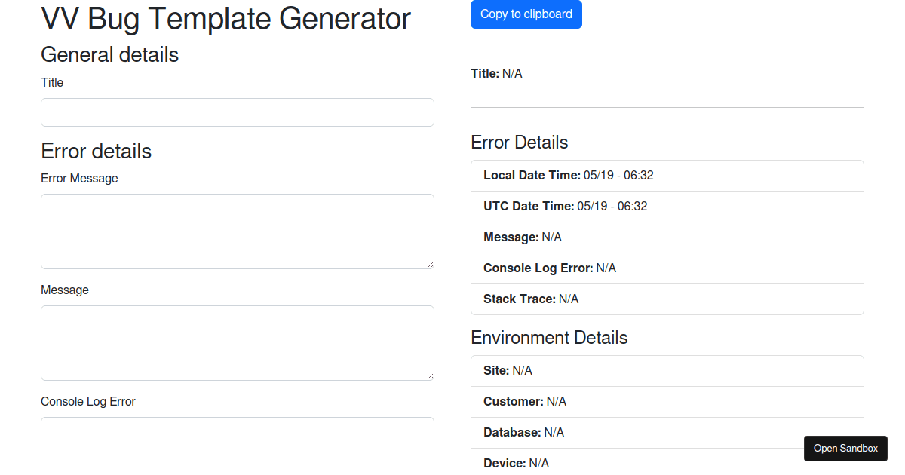Image resolution: width=905 pixels, height=475 pixels.
Task: Click the Device: N/A row
Action: click(667, 462)
